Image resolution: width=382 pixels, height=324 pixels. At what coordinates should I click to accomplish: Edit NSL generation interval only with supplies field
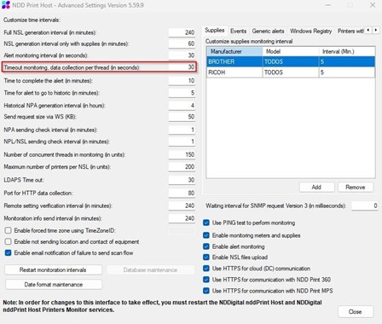click(182, 43)
